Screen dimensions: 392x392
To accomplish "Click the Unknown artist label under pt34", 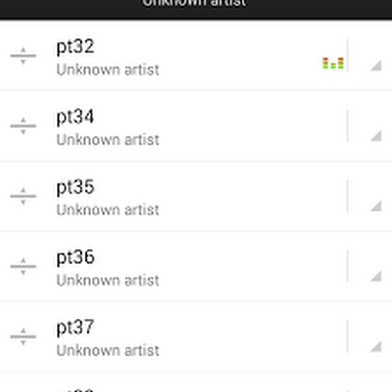I will click(108, 140).
